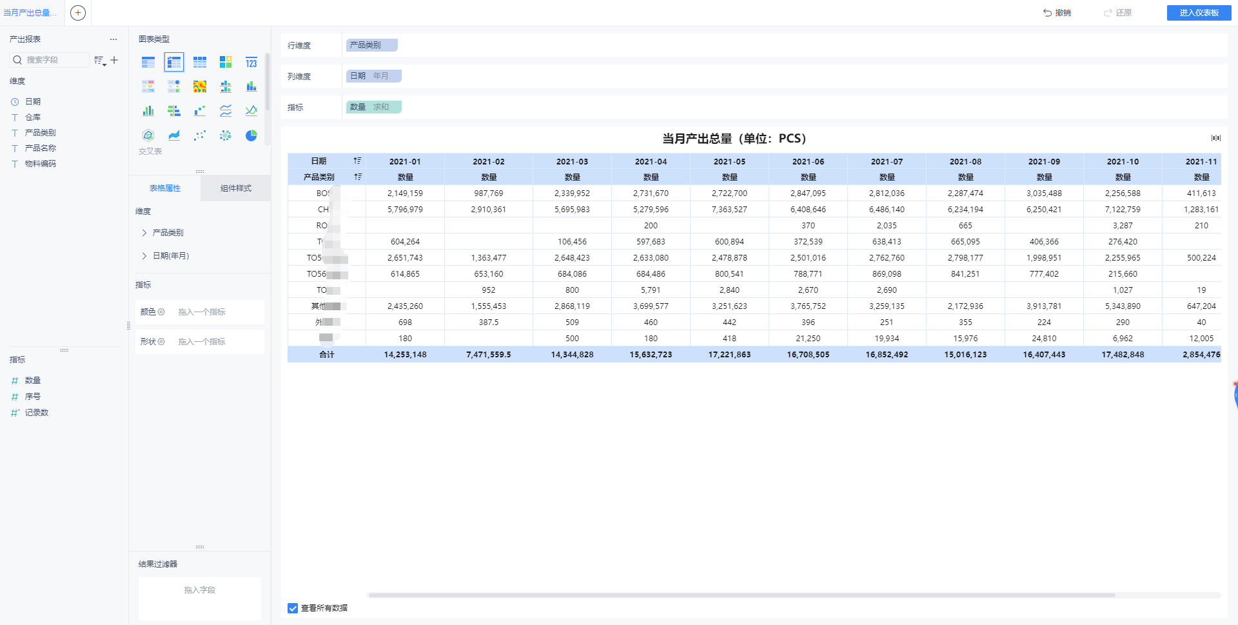Screen dimensions: 1238x625
Task: Click the plus icon to add field
Action: [x=114, y=60]
